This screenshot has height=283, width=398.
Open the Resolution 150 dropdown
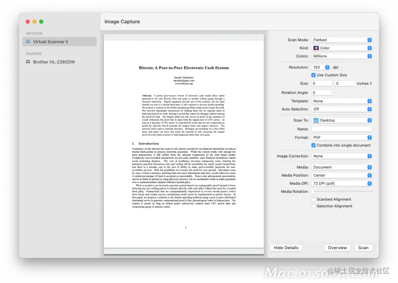[x=321, y=67]
